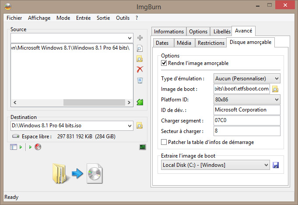
Task: Click the 297 831 192 KiB free space value
Action: point(75,137)
